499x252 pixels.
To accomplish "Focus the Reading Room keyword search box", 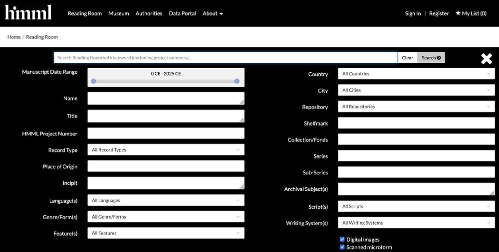I will point(226,57).
